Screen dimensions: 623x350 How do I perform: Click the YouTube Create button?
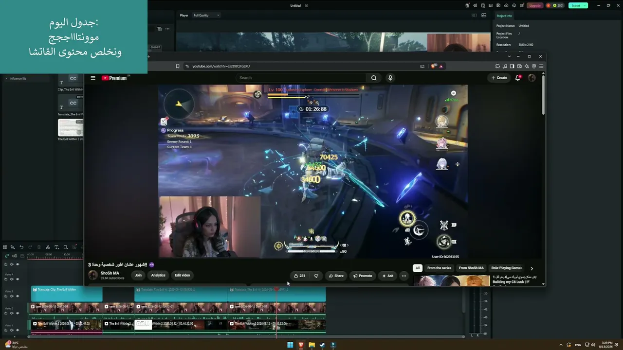tap(499, 78)
